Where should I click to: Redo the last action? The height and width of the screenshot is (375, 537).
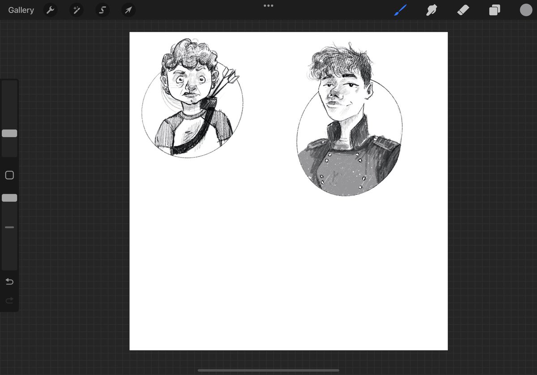(x=9, y=300)
